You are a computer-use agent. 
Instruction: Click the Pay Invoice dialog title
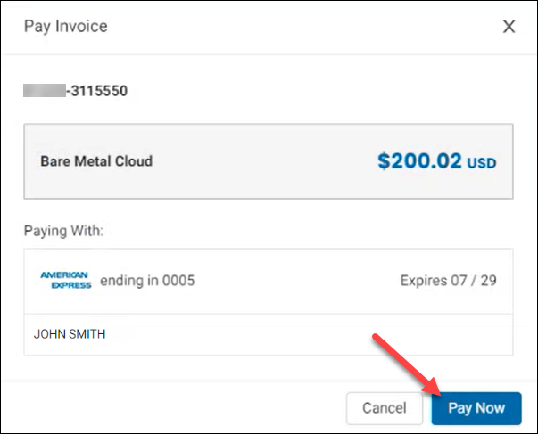pos(65,27)
